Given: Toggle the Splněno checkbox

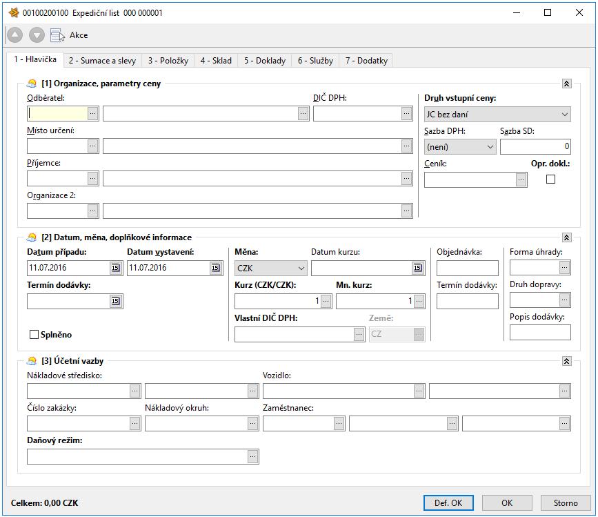Looking at the screenshot, I should click(34, 335).
